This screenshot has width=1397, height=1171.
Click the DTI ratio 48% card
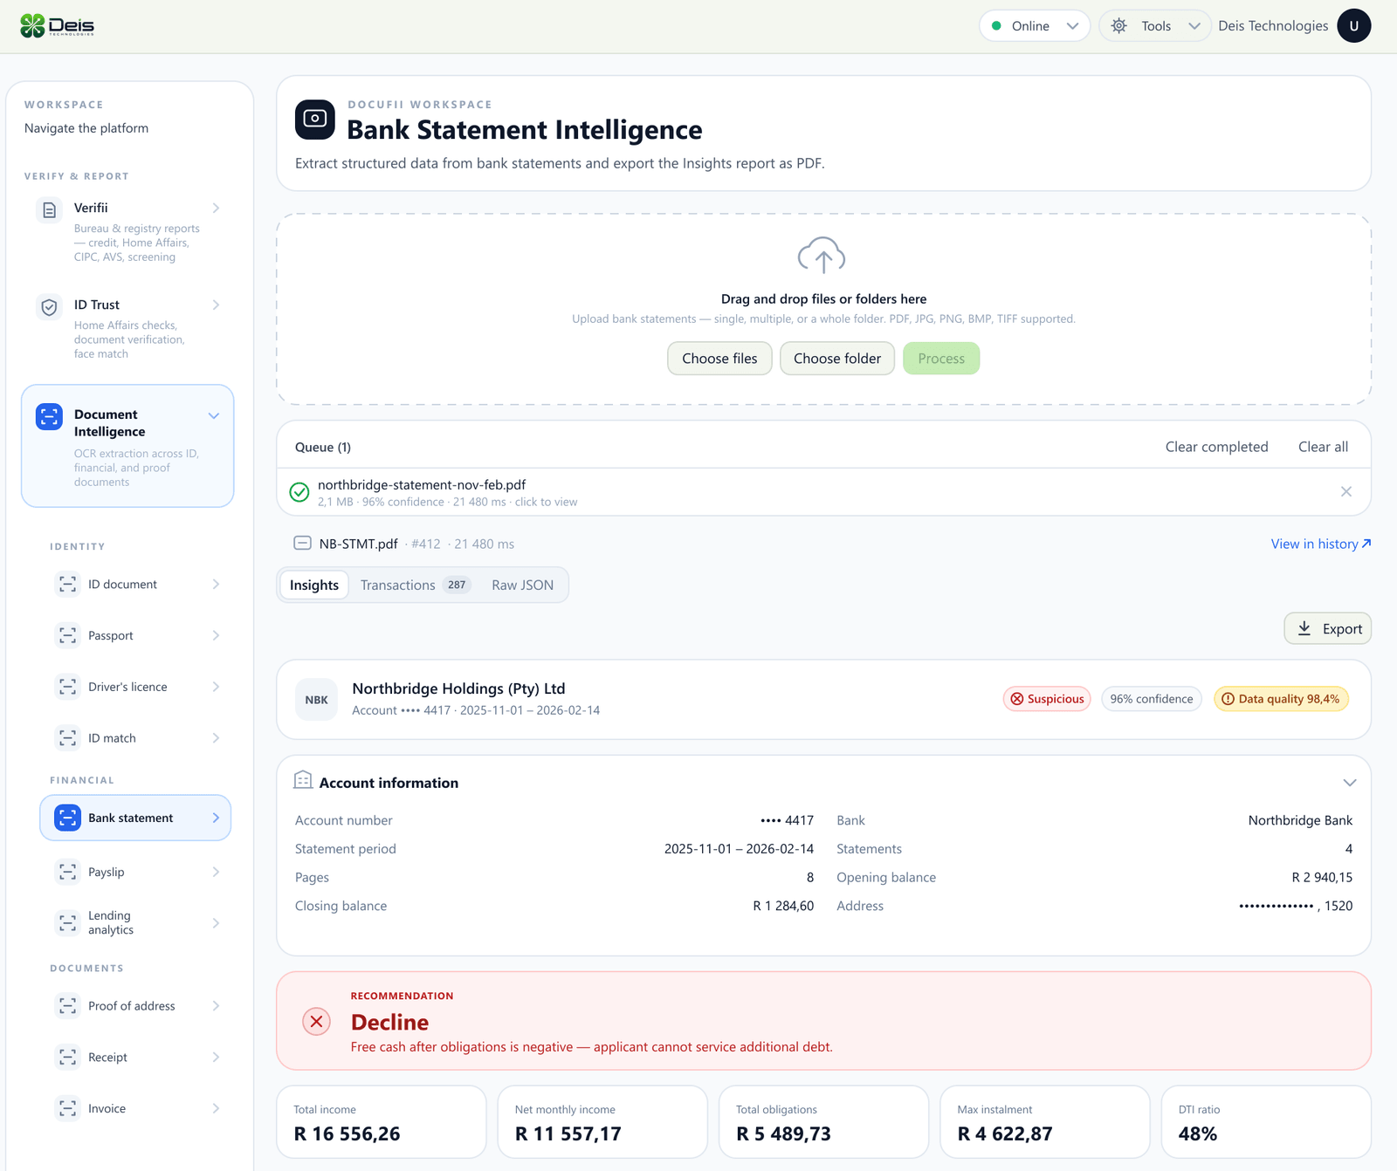1266,1122
